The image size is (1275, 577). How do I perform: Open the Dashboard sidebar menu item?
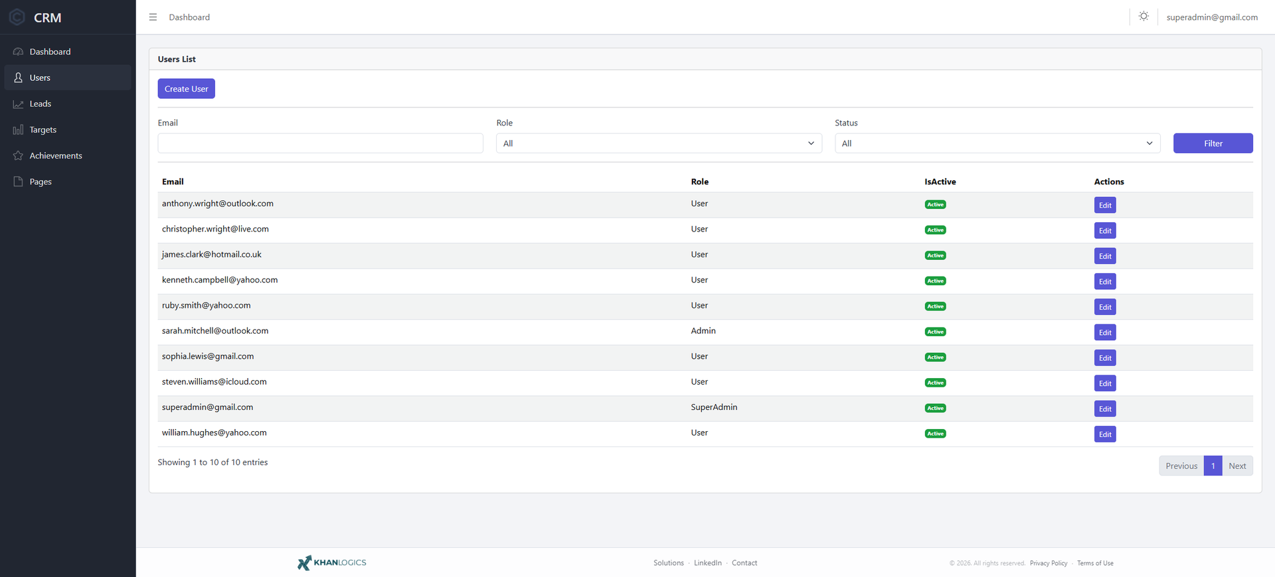click(68, 52)
